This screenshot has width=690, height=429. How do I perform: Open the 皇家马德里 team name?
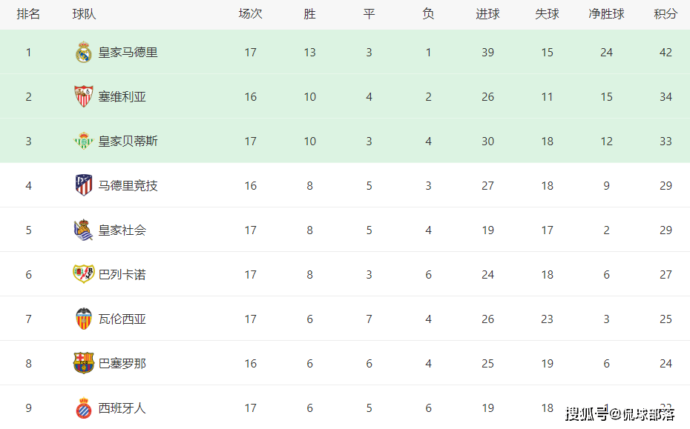coord(128,53)
